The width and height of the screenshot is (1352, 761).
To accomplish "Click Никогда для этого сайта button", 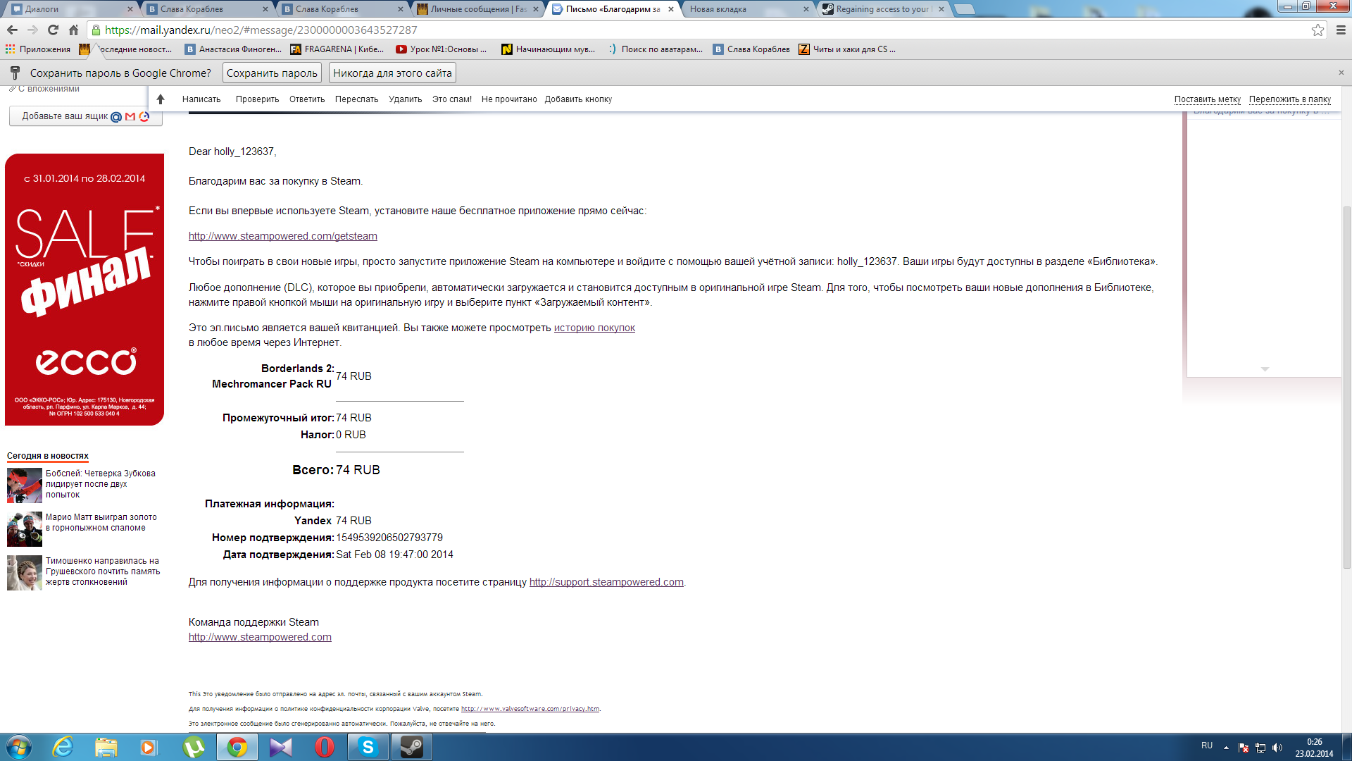I will pos(392,73).
